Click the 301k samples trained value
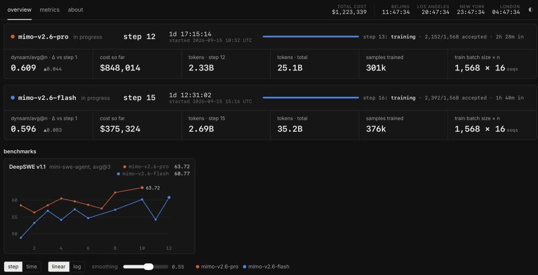The image size is (538, 275). (376, 68)
